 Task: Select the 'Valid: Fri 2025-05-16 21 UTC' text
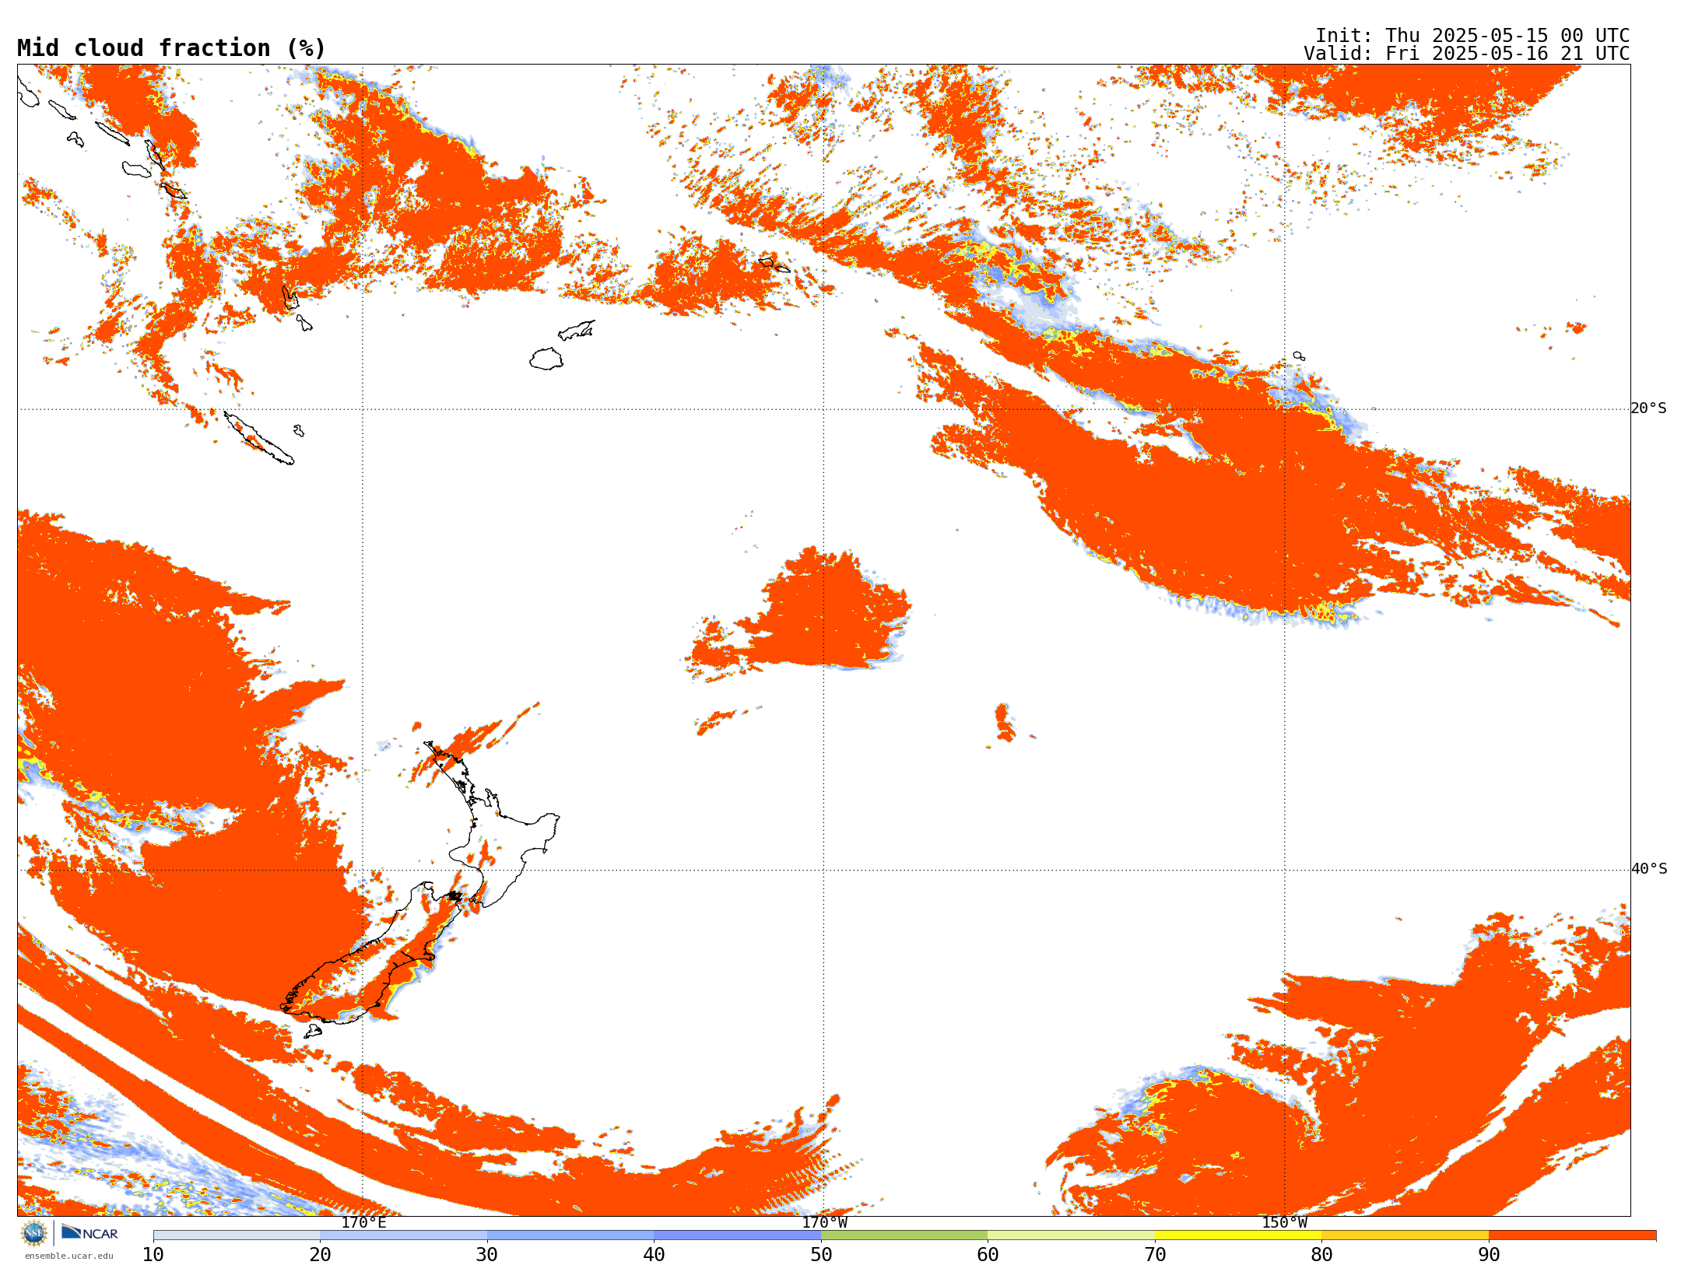1466,54
